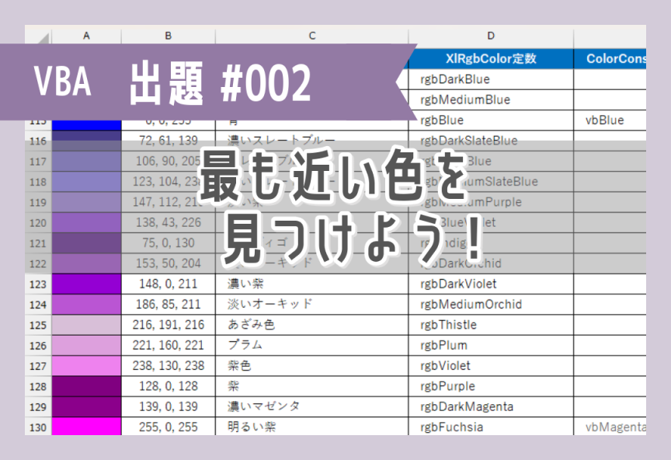Select column A header

(86, 36)
